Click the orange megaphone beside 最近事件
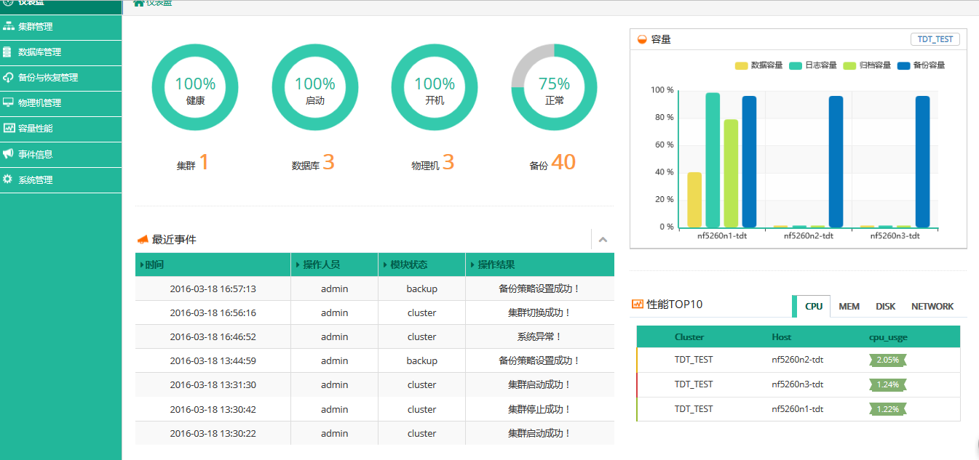This screenshot has width=979, height=460. pyautogui.click(x=143, y=239)
